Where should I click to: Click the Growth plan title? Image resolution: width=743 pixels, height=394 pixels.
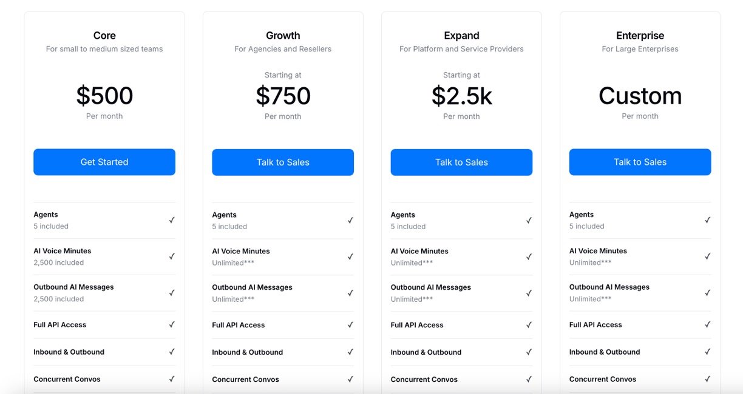coord(283,36)
